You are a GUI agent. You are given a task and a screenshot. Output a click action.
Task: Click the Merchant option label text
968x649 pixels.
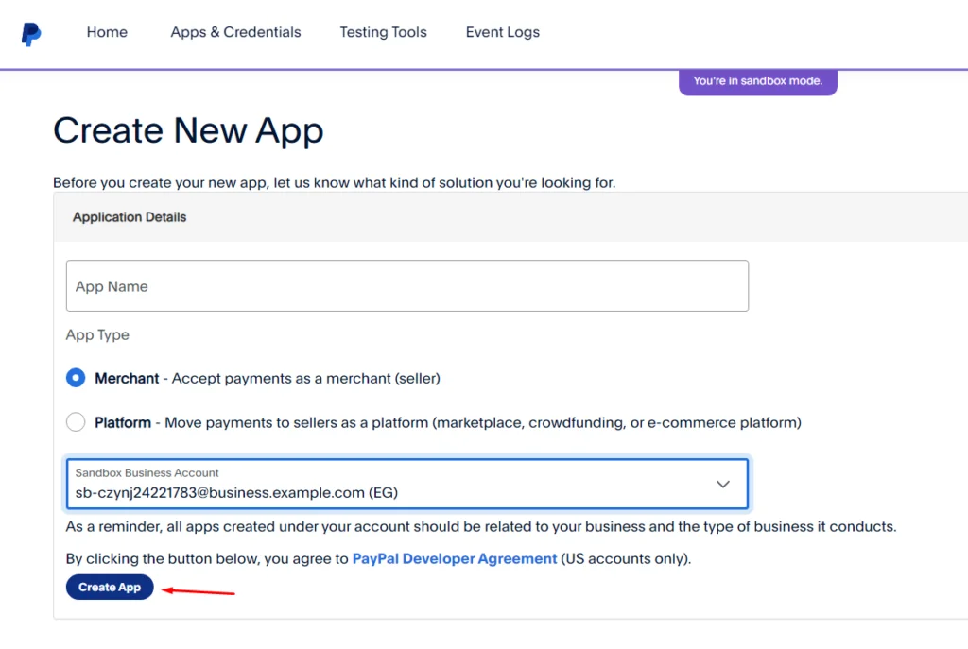(268, 378)
